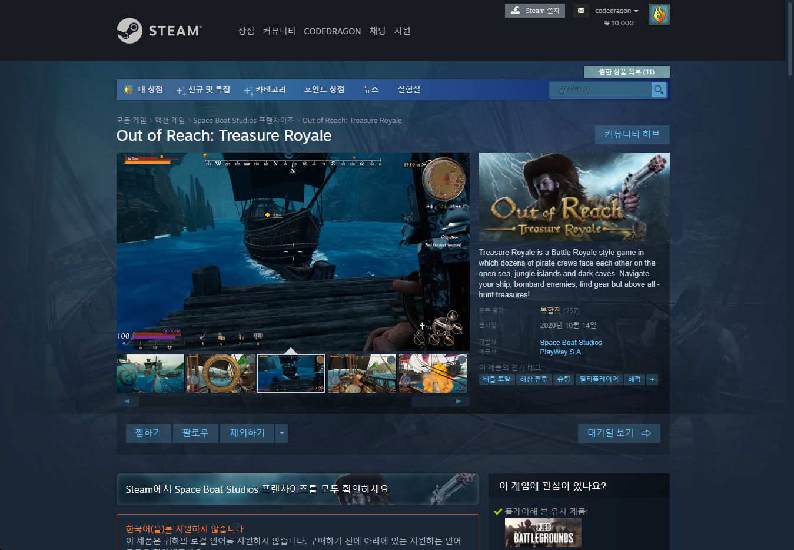The width and height of the screenshot is (794, 550).
Task: Click the 내 상점 store icon
Action: point(128,90)
